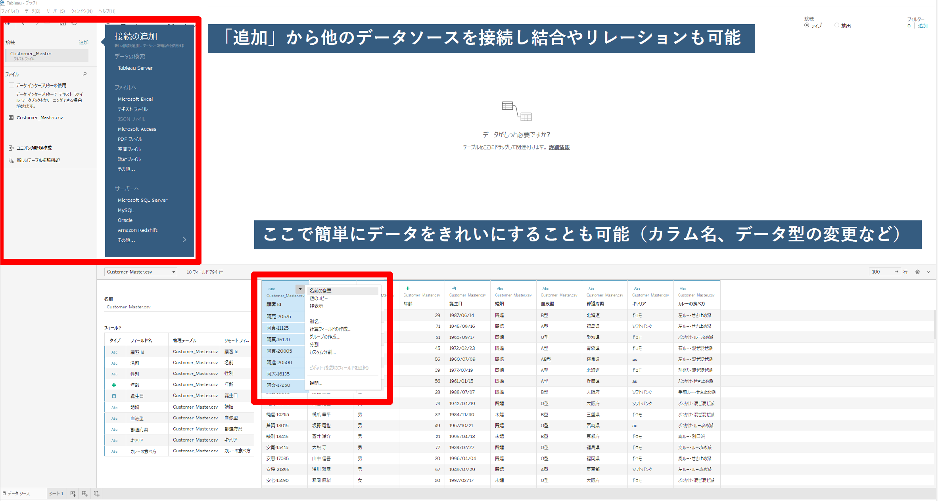
Task: Click the Abc icon in the 顧客 Id field row
Action: pyautogui.click(x=114, y=352)
